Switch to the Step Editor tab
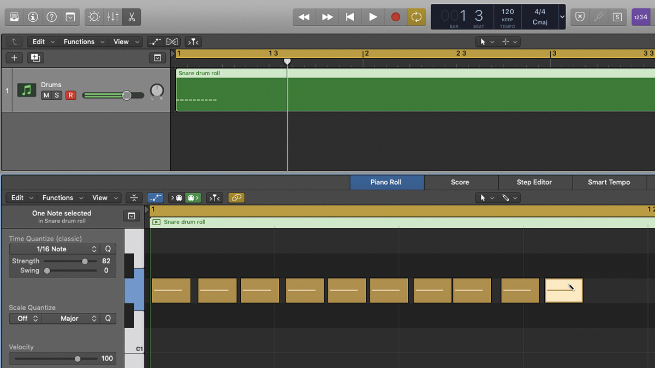This screenshot has width=655, height=368. (x=534, y=182)
